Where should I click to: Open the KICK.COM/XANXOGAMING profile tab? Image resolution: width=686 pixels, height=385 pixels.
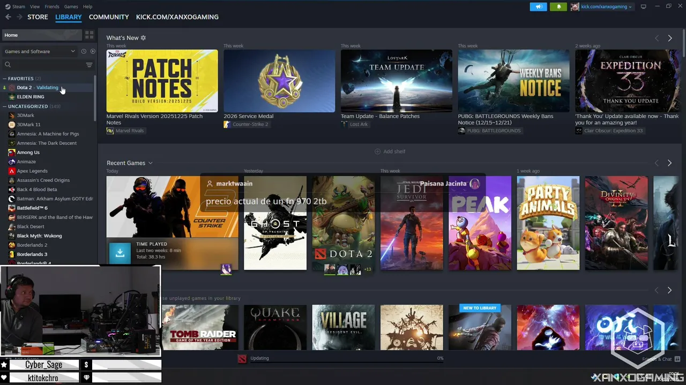click(x=177, y=17)
